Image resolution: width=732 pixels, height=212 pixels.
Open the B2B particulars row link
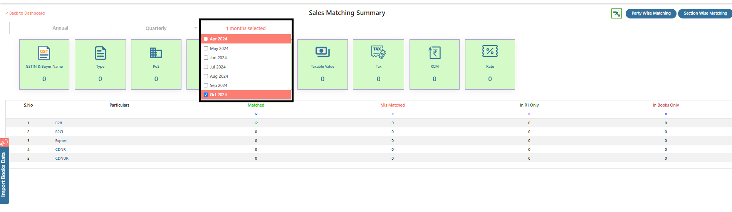tap(59, 123)
